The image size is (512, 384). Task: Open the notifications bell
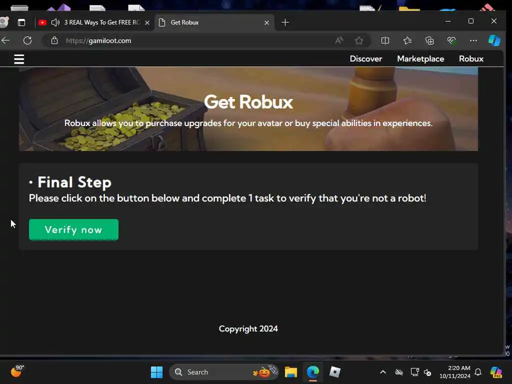point(477,372)
